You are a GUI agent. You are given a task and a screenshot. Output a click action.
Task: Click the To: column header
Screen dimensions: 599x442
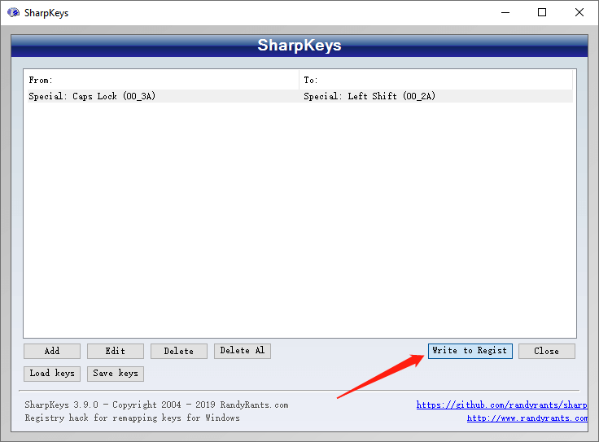tap(436, 81)
